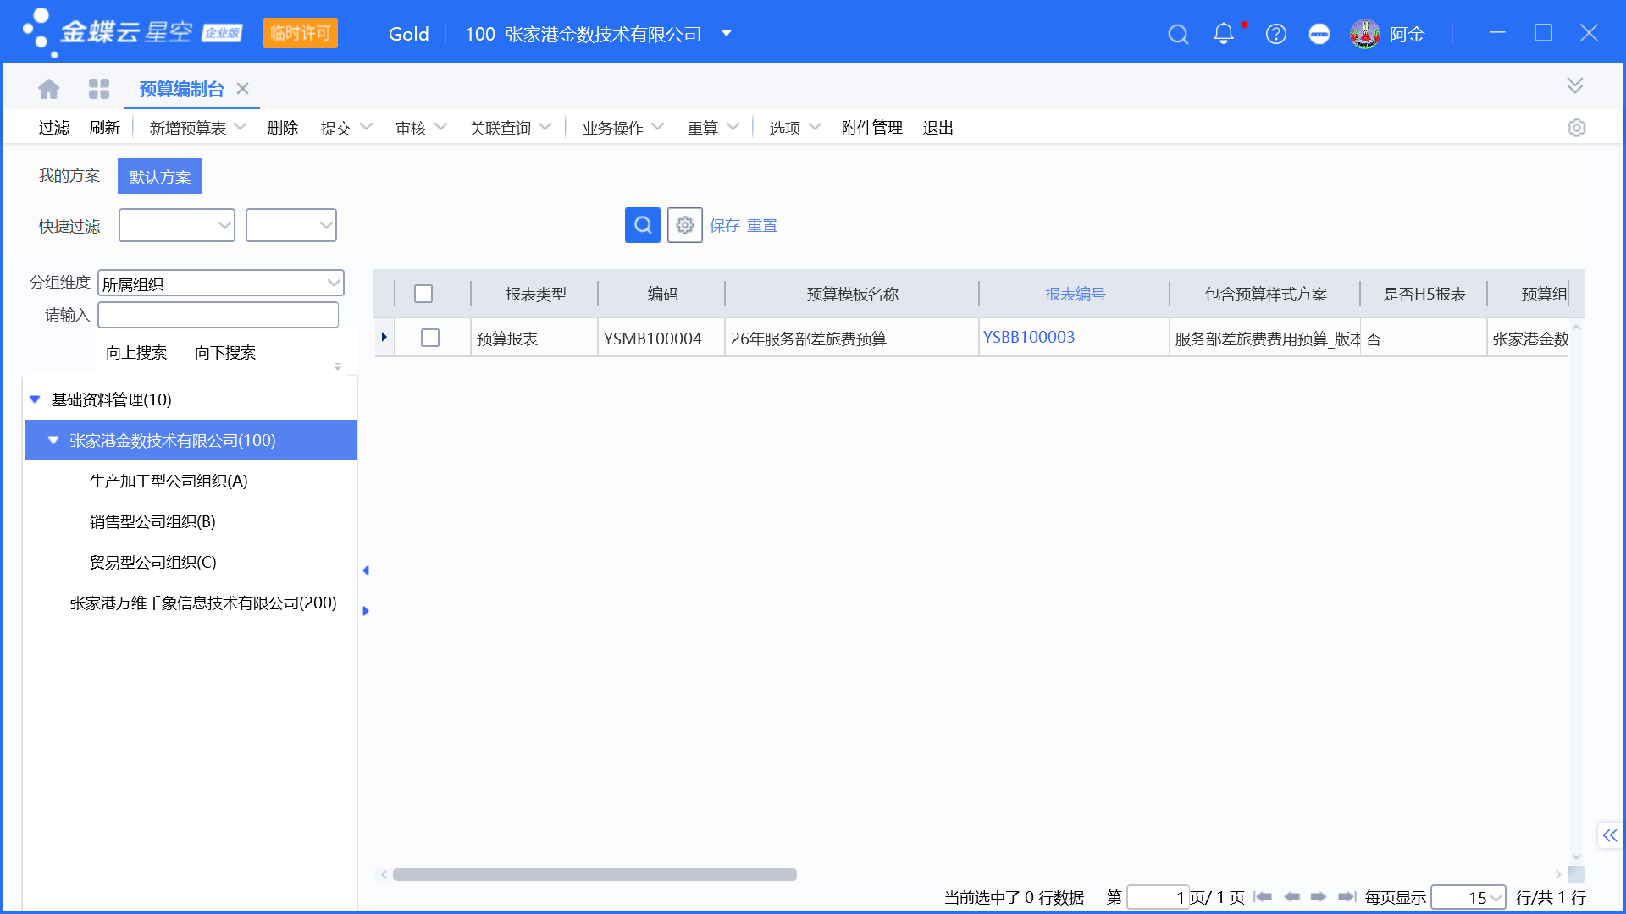1626x914 pixels.
Task: Click cell YSMB100004
Action: (x=661, y=338)
